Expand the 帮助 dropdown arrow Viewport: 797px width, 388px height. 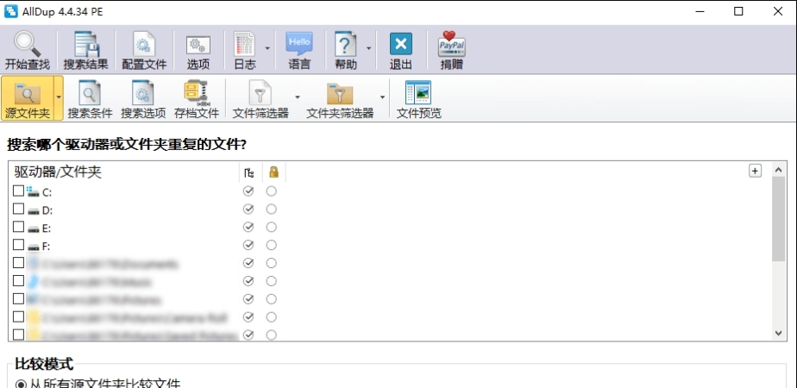368,49
